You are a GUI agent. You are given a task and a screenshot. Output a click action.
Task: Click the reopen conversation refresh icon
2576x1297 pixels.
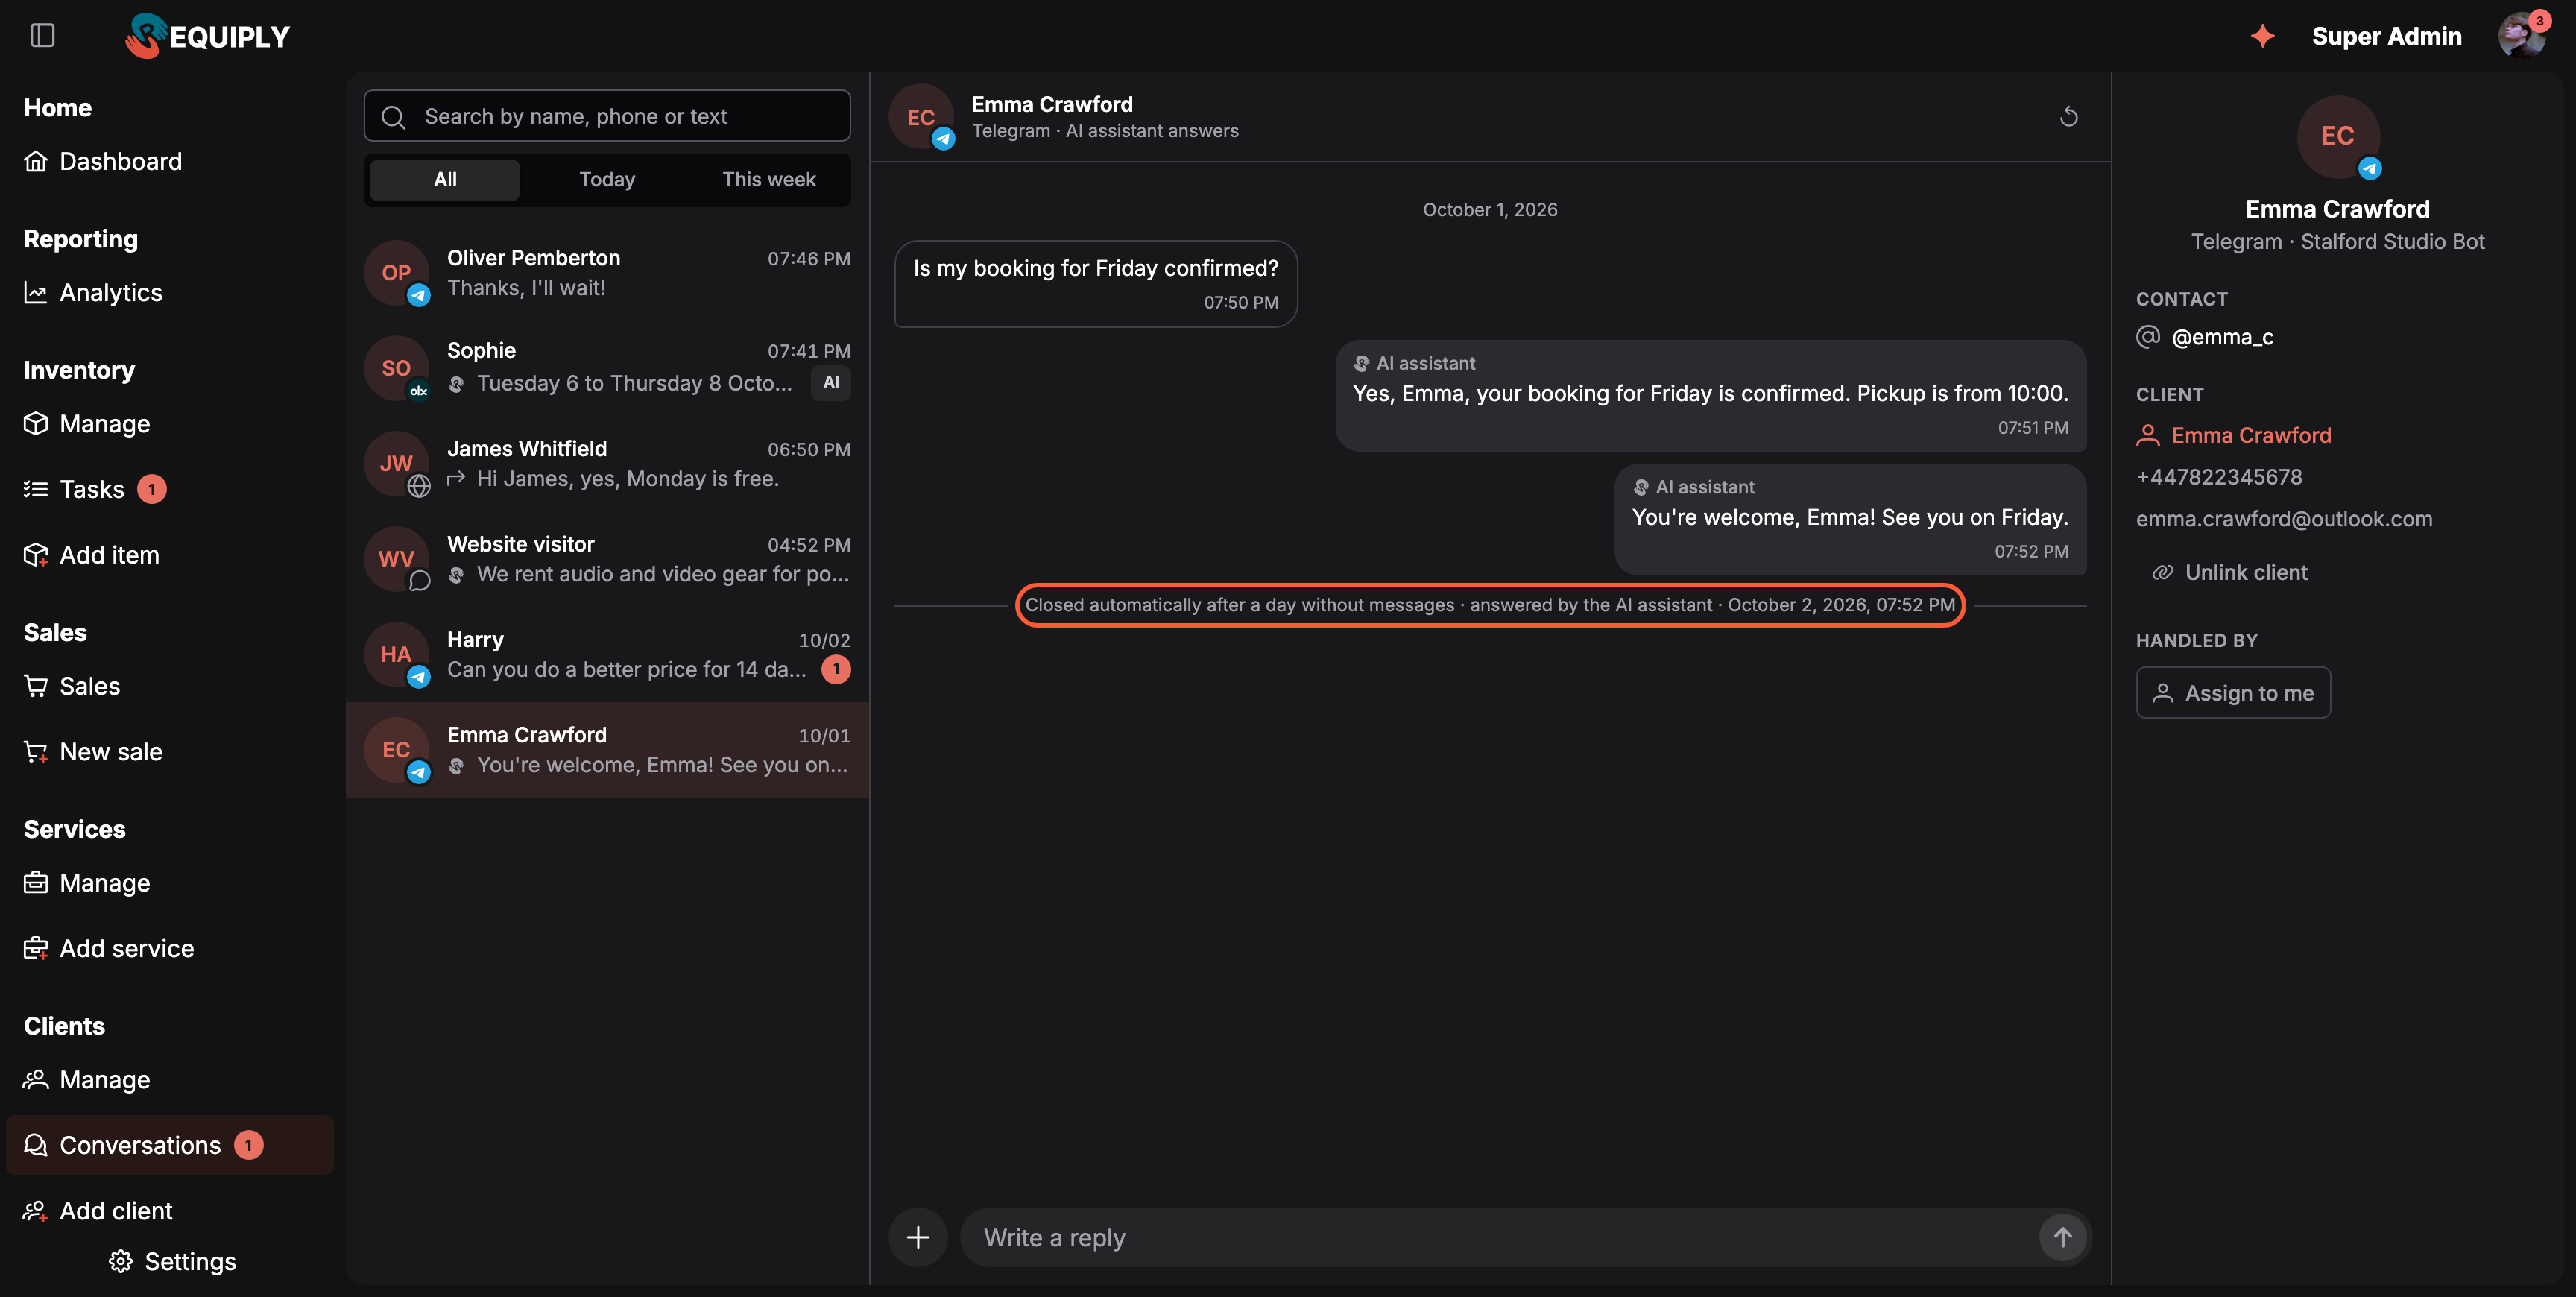click(x=2069, y=117)
